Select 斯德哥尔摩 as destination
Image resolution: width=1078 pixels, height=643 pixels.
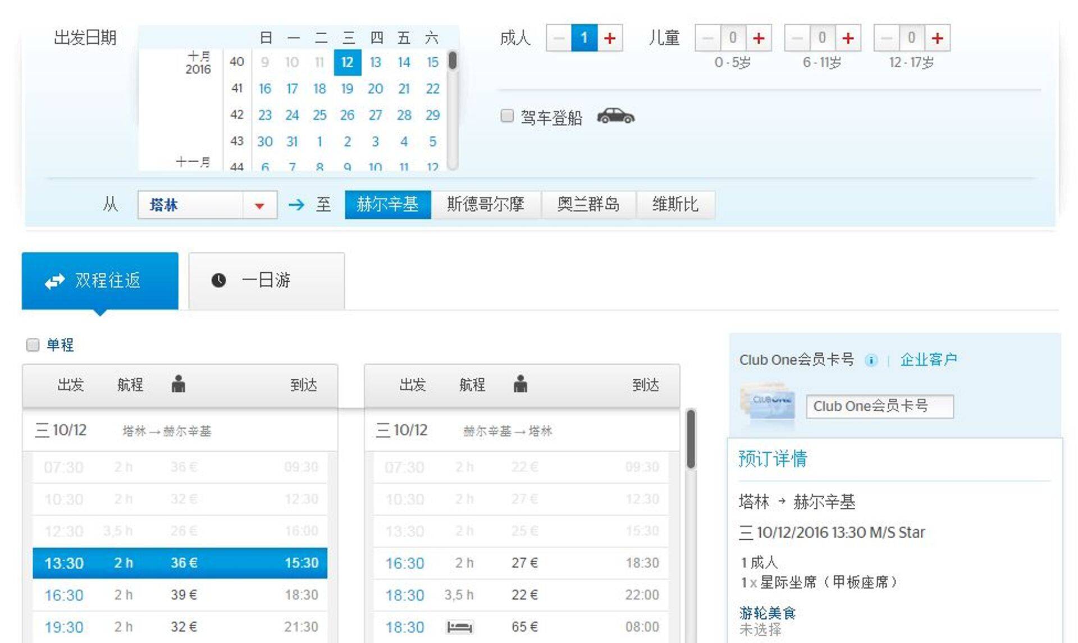click(x=485, y=204)
